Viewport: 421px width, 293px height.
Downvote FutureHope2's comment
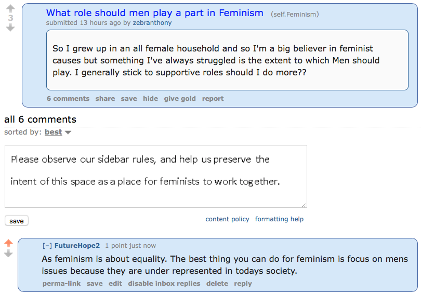tap(8, 254)
